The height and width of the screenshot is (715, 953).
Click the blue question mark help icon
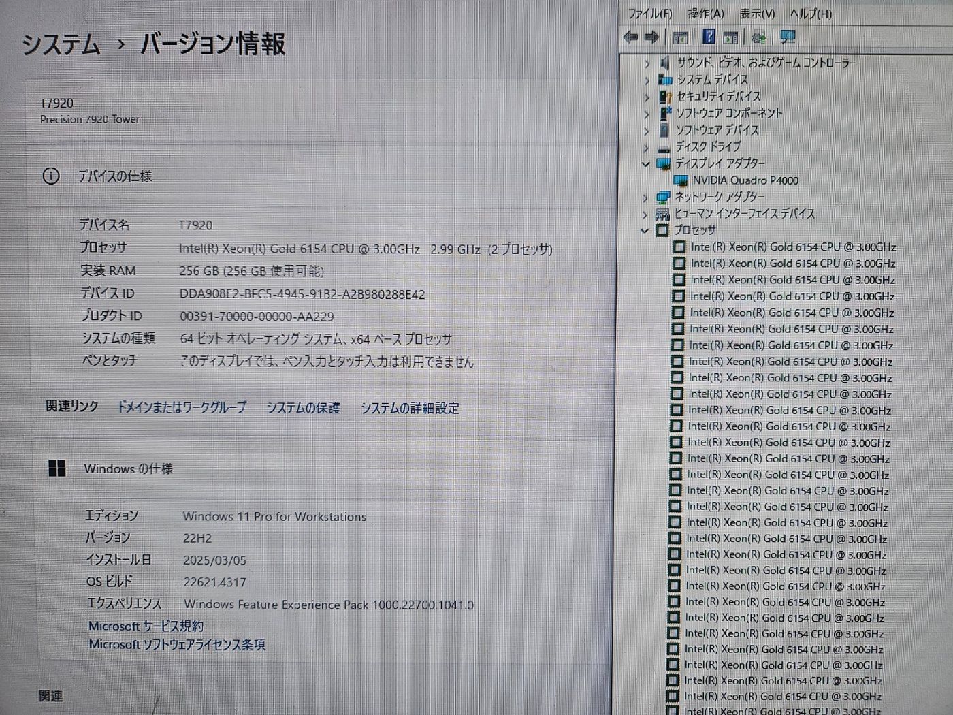click(709, 36)
